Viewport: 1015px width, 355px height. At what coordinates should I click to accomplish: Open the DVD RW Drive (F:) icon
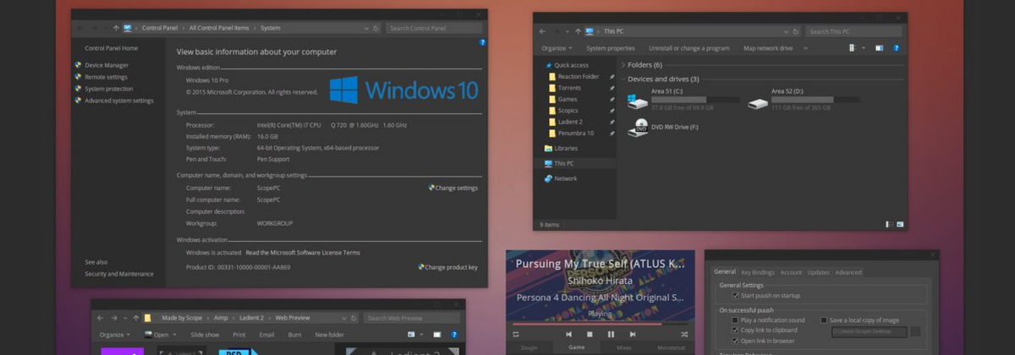pos(637,128)
